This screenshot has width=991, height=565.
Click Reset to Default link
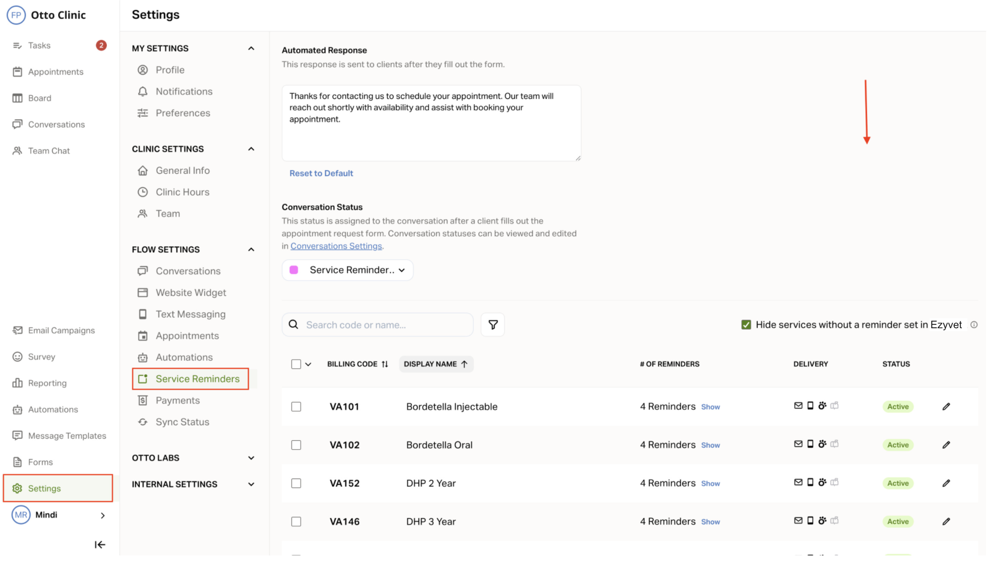(x=321, y=173)
